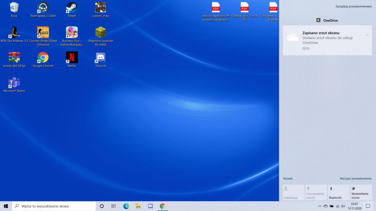Toggle Oszczędzanie baterii quick action
The width and height of the screenshot is (376, 211).
(316, 192)
